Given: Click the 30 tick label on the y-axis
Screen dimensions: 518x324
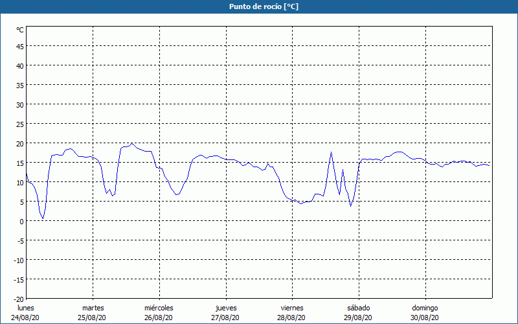Looking at the screenshot, I should pyautogui.click(x=20, y=104).
